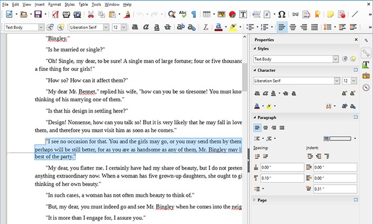Toggle Strikethrough in formatting toolbar
This screenshot has height=224, width=373.
[x=168, y=28]
